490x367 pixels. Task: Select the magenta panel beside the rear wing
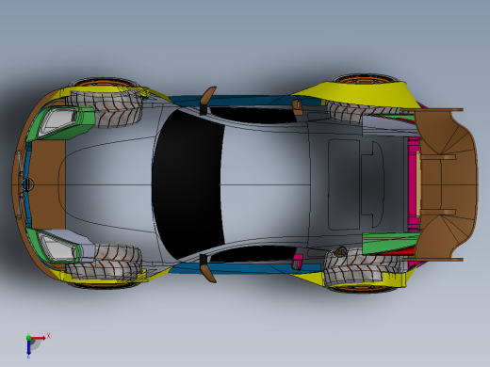coord(414,184)
